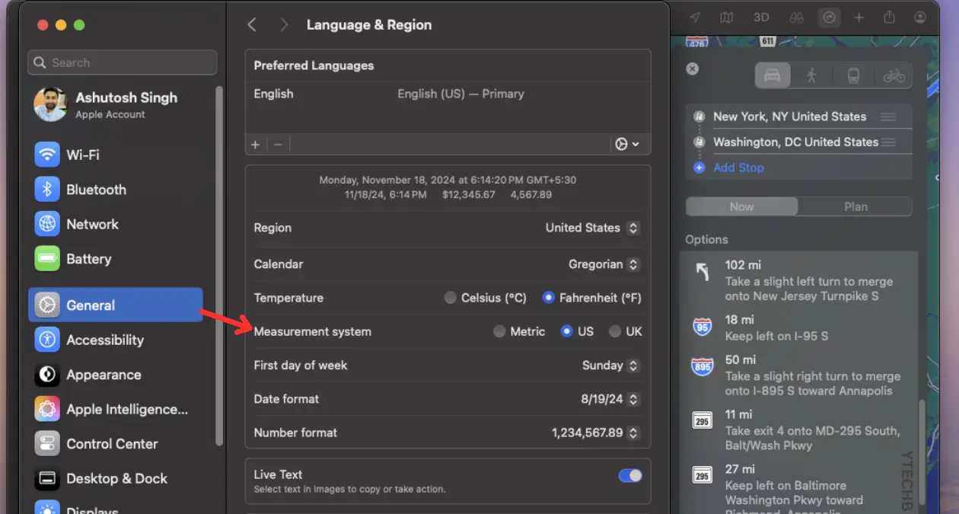Click the Share icon in Maps toolbar

pos(890,18)
